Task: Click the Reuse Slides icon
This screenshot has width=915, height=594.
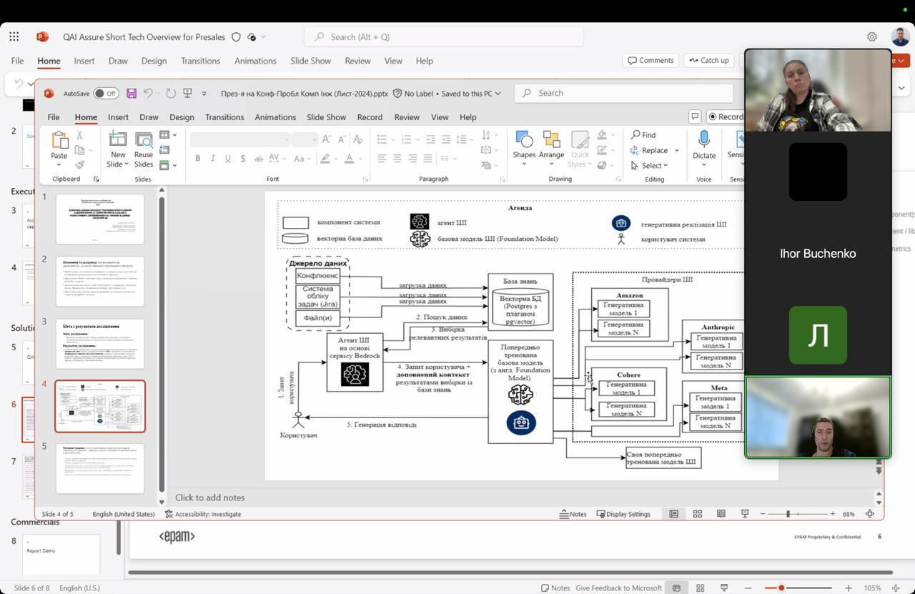Action: point(144,139)
